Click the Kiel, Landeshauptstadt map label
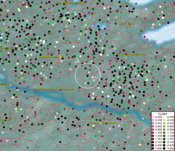 71,3
